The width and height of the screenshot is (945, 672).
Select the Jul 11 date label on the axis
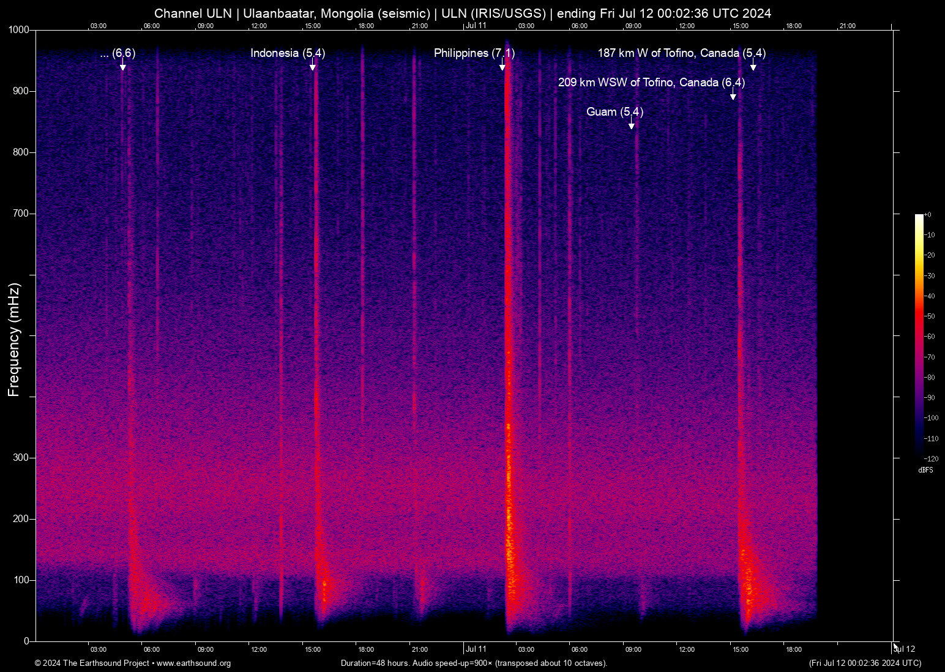click(x=476, y=649)
